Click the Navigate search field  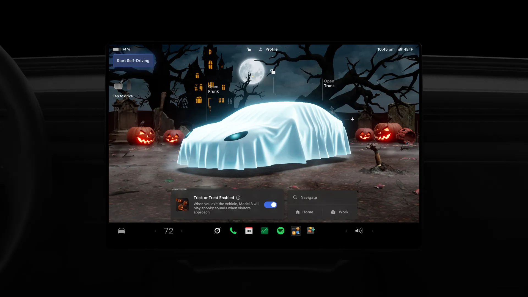(x=322, y=197)
